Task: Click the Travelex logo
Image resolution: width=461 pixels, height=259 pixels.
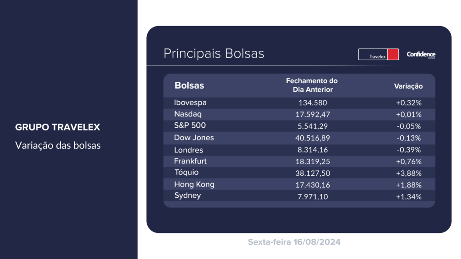Action: (378, 54)
